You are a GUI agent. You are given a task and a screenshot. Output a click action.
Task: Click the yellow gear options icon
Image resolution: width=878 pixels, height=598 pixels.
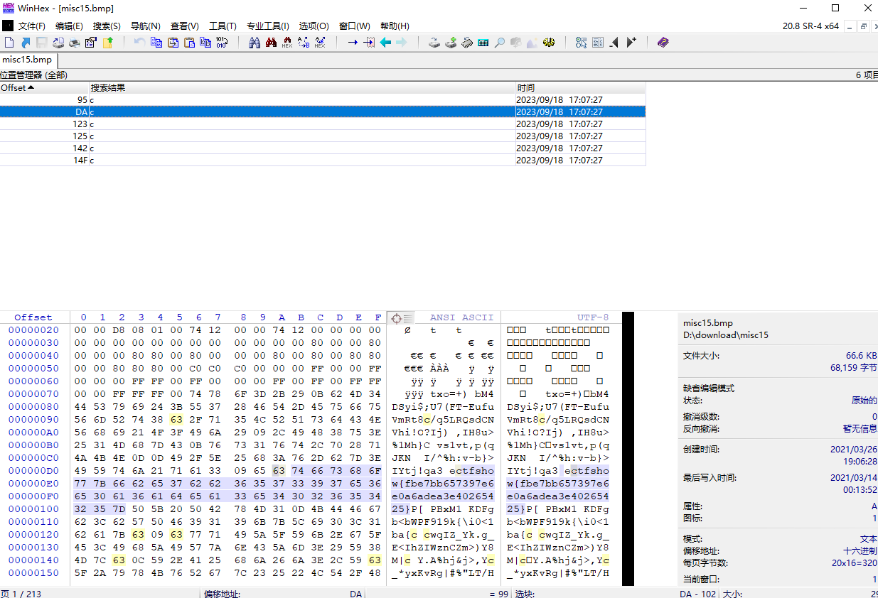point(549,43)
